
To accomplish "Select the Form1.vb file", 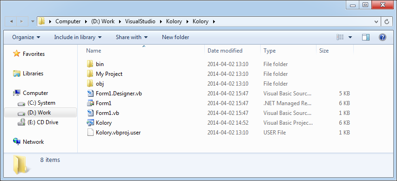I will pos(108,113).
